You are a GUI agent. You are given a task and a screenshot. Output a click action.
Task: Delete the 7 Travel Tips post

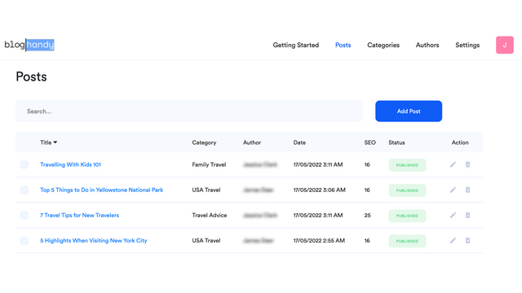pos(467,215)
